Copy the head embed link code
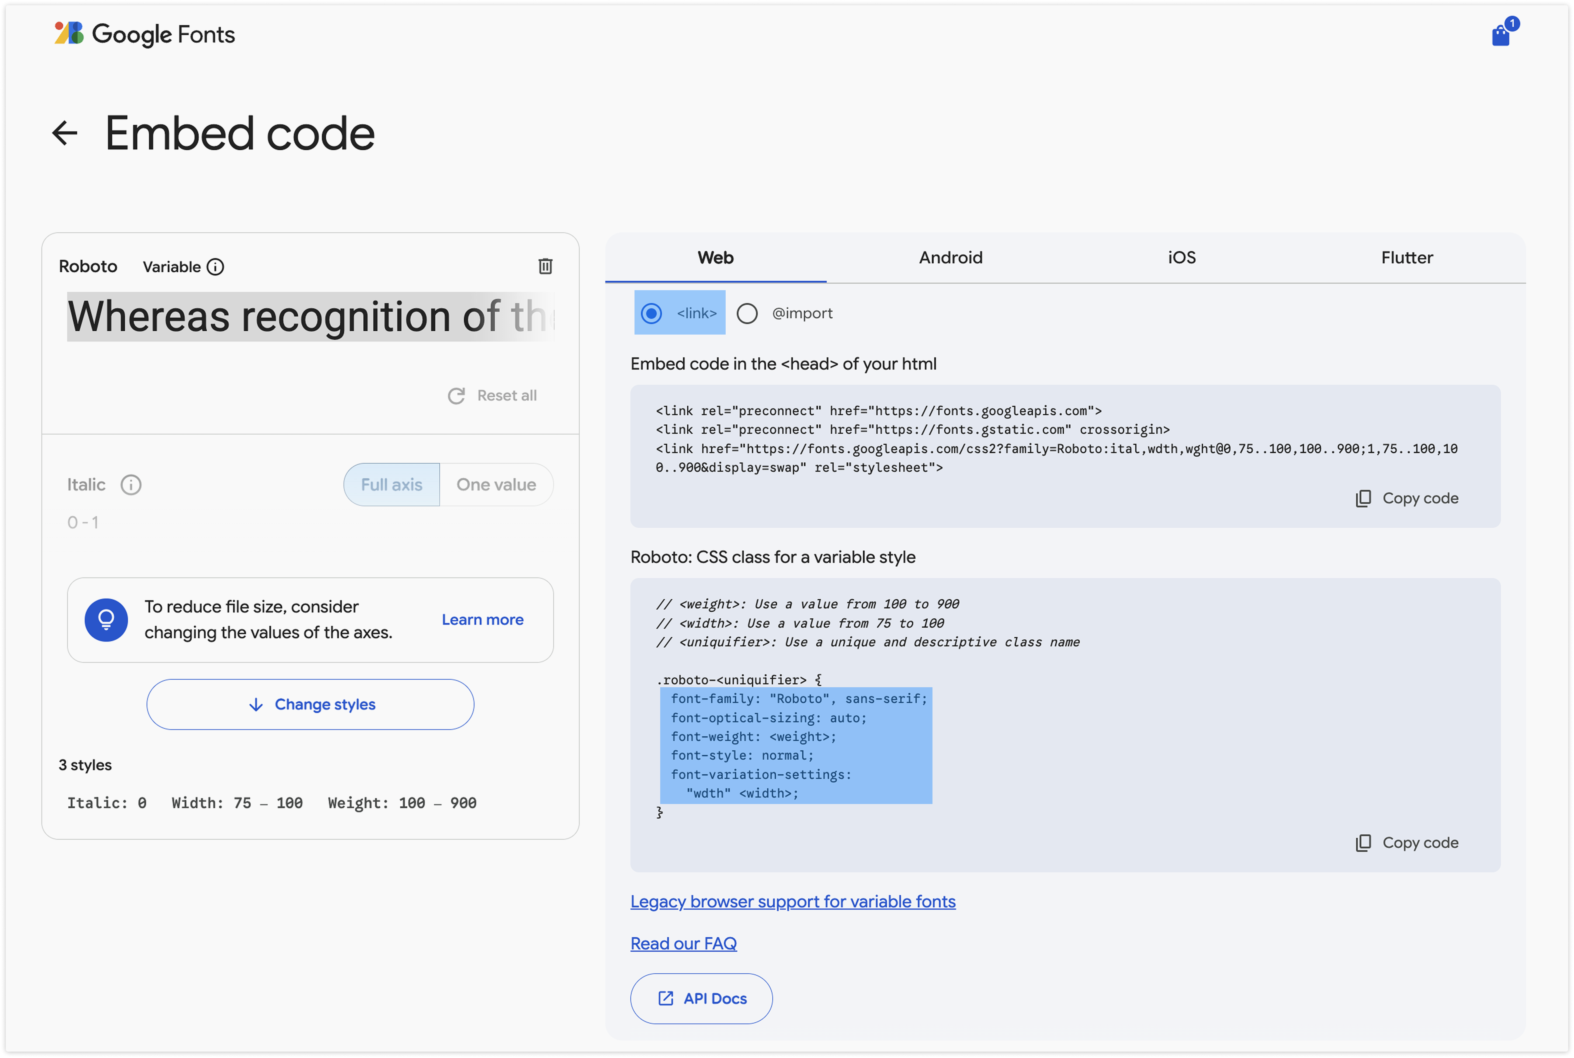This screenshot has height=1058, width=1574. pos(1407,498)
